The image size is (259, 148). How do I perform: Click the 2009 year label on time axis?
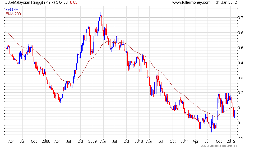click(x=92, y=142)
